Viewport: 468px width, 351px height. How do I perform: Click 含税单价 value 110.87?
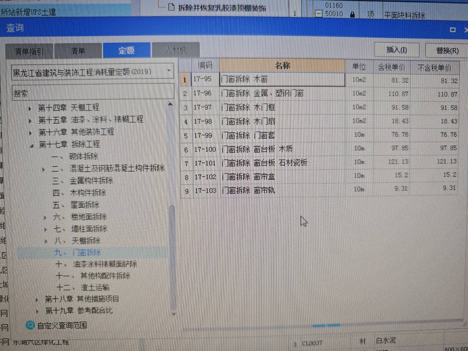pyautogui.click(x=398, y=94)
